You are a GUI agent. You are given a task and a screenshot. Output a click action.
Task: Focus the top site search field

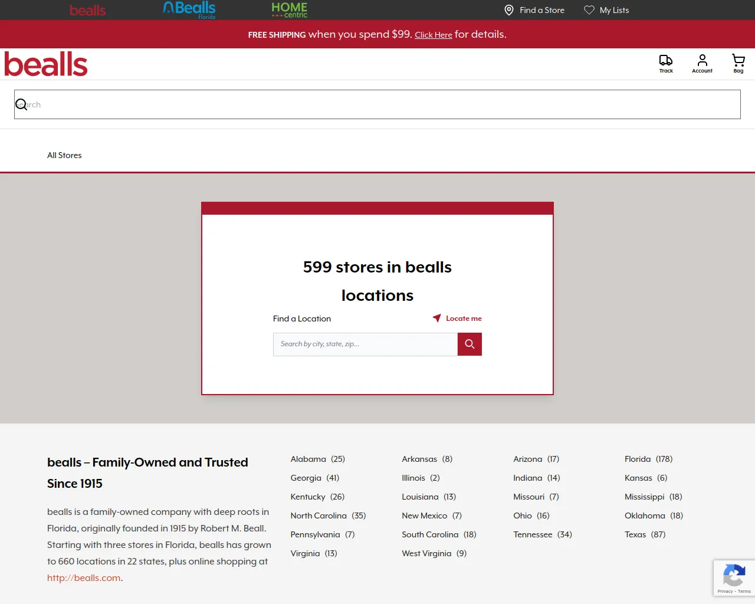click(x=377, y=104)
